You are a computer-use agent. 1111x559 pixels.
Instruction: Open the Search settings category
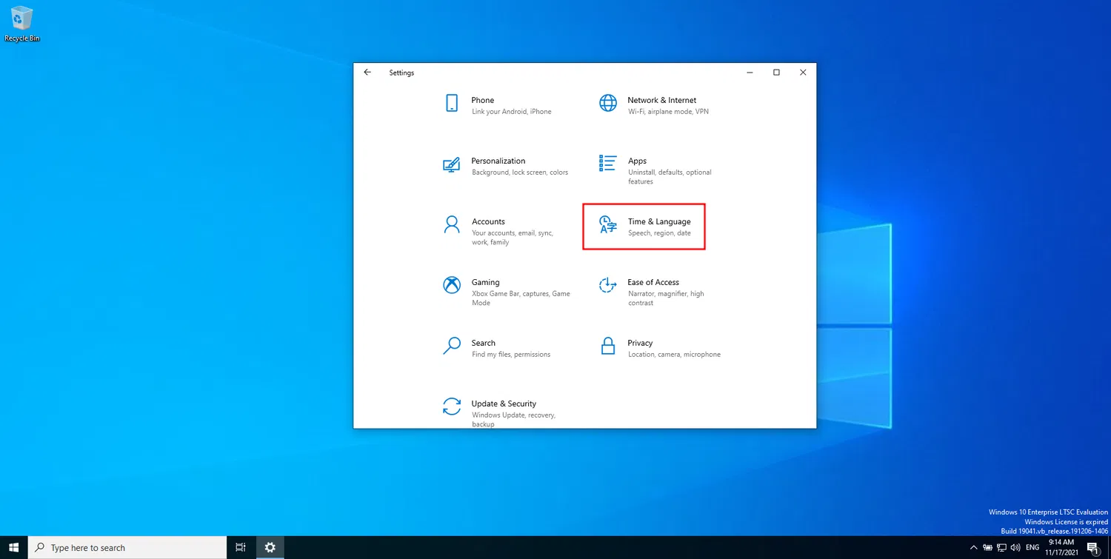click(x=498, y=348)
